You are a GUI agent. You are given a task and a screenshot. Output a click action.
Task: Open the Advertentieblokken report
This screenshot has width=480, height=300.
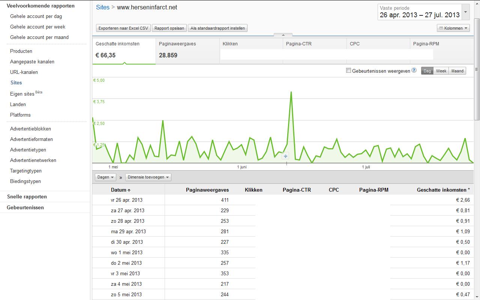click(30, 129)
